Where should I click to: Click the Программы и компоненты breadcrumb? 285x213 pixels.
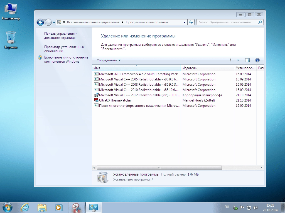[147, 22]
